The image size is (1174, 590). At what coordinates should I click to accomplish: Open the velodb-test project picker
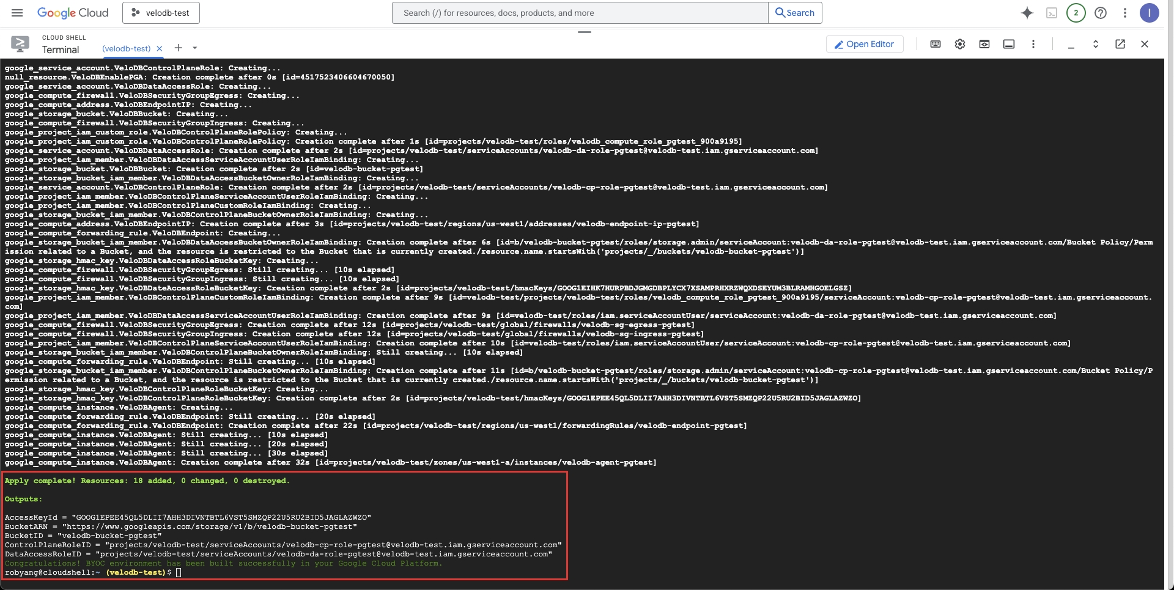tap(161, 13)
